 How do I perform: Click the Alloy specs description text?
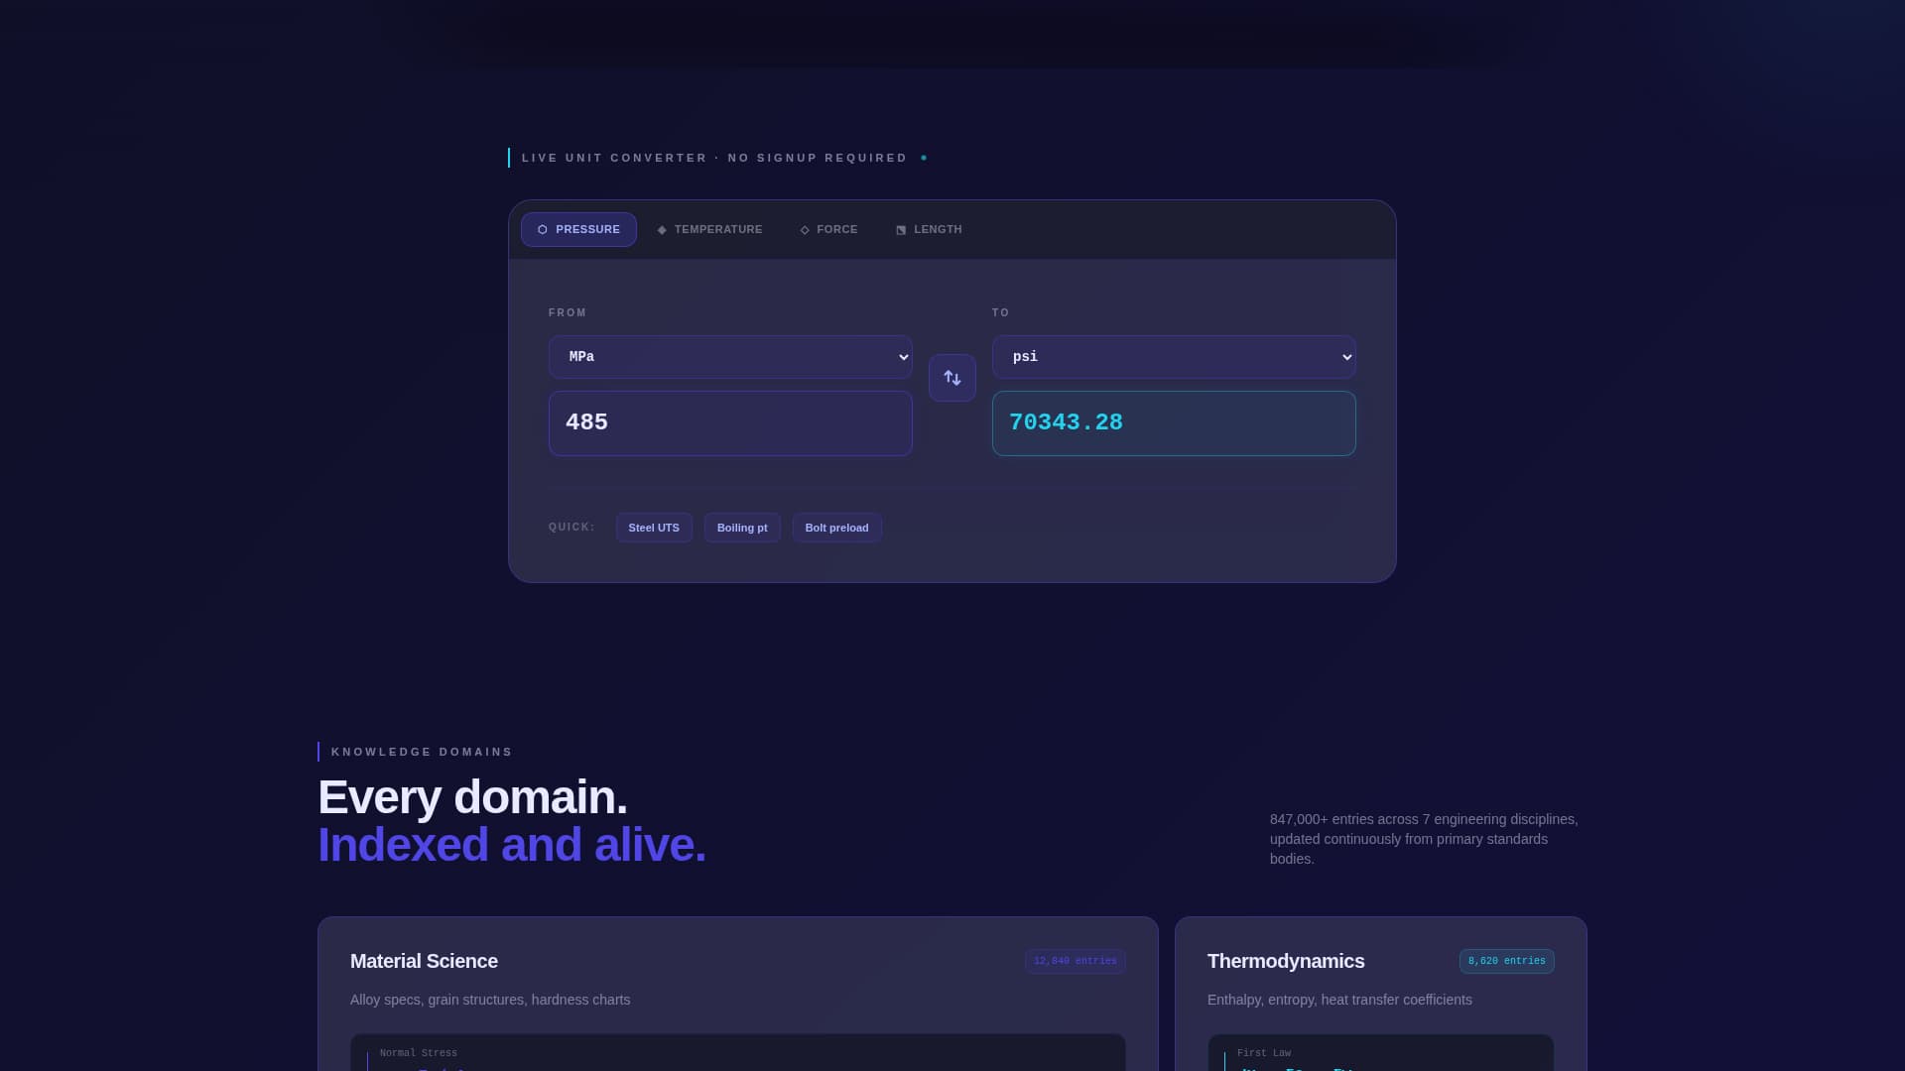pos(490,1000)
